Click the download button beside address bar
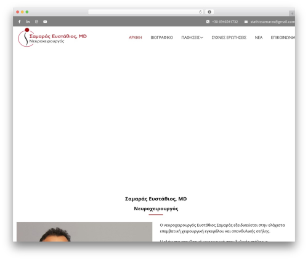 (x=209, y=12)
